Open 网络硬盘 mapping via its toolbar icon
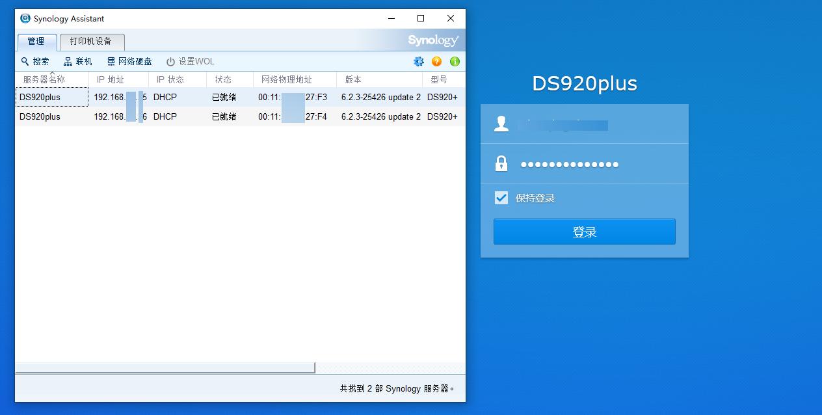Image resolution: width=822 pixels, height=415 pixels. pos(112,61)
